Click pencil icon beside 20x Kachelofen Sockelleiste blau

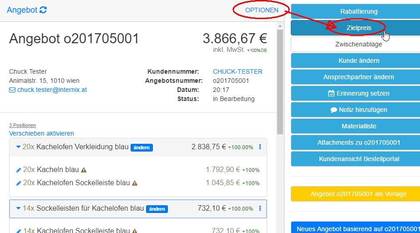pyautogui.click(x=19, y=183)
